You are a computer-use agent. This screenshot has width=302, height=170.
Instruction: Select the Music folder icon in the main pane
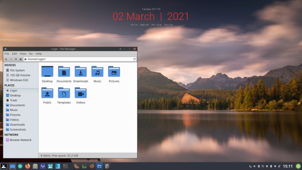click(97, 71)
